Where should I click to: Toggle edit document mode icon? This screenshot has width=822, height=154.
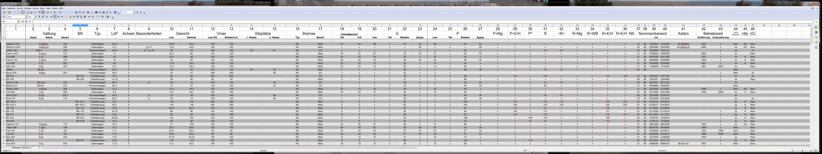(x=23, y=13)
